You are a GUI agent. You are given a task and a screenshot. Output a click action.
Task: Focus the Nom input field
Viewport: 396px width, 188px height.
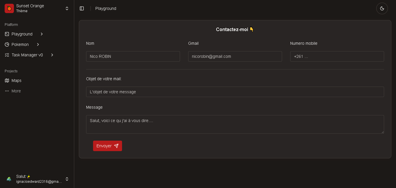(133, 56)
